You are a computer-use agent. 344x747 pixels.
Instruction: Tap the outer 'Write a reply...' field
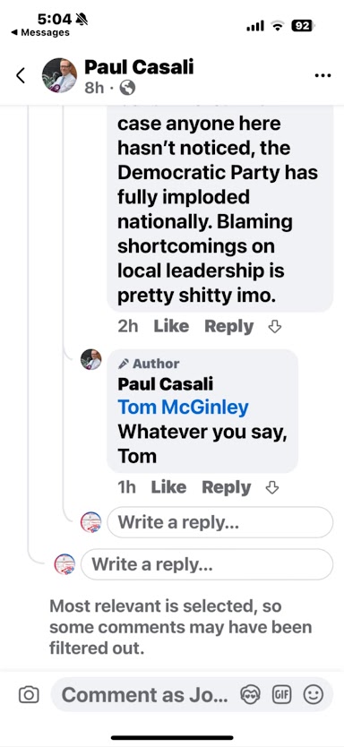coord(207,564)
